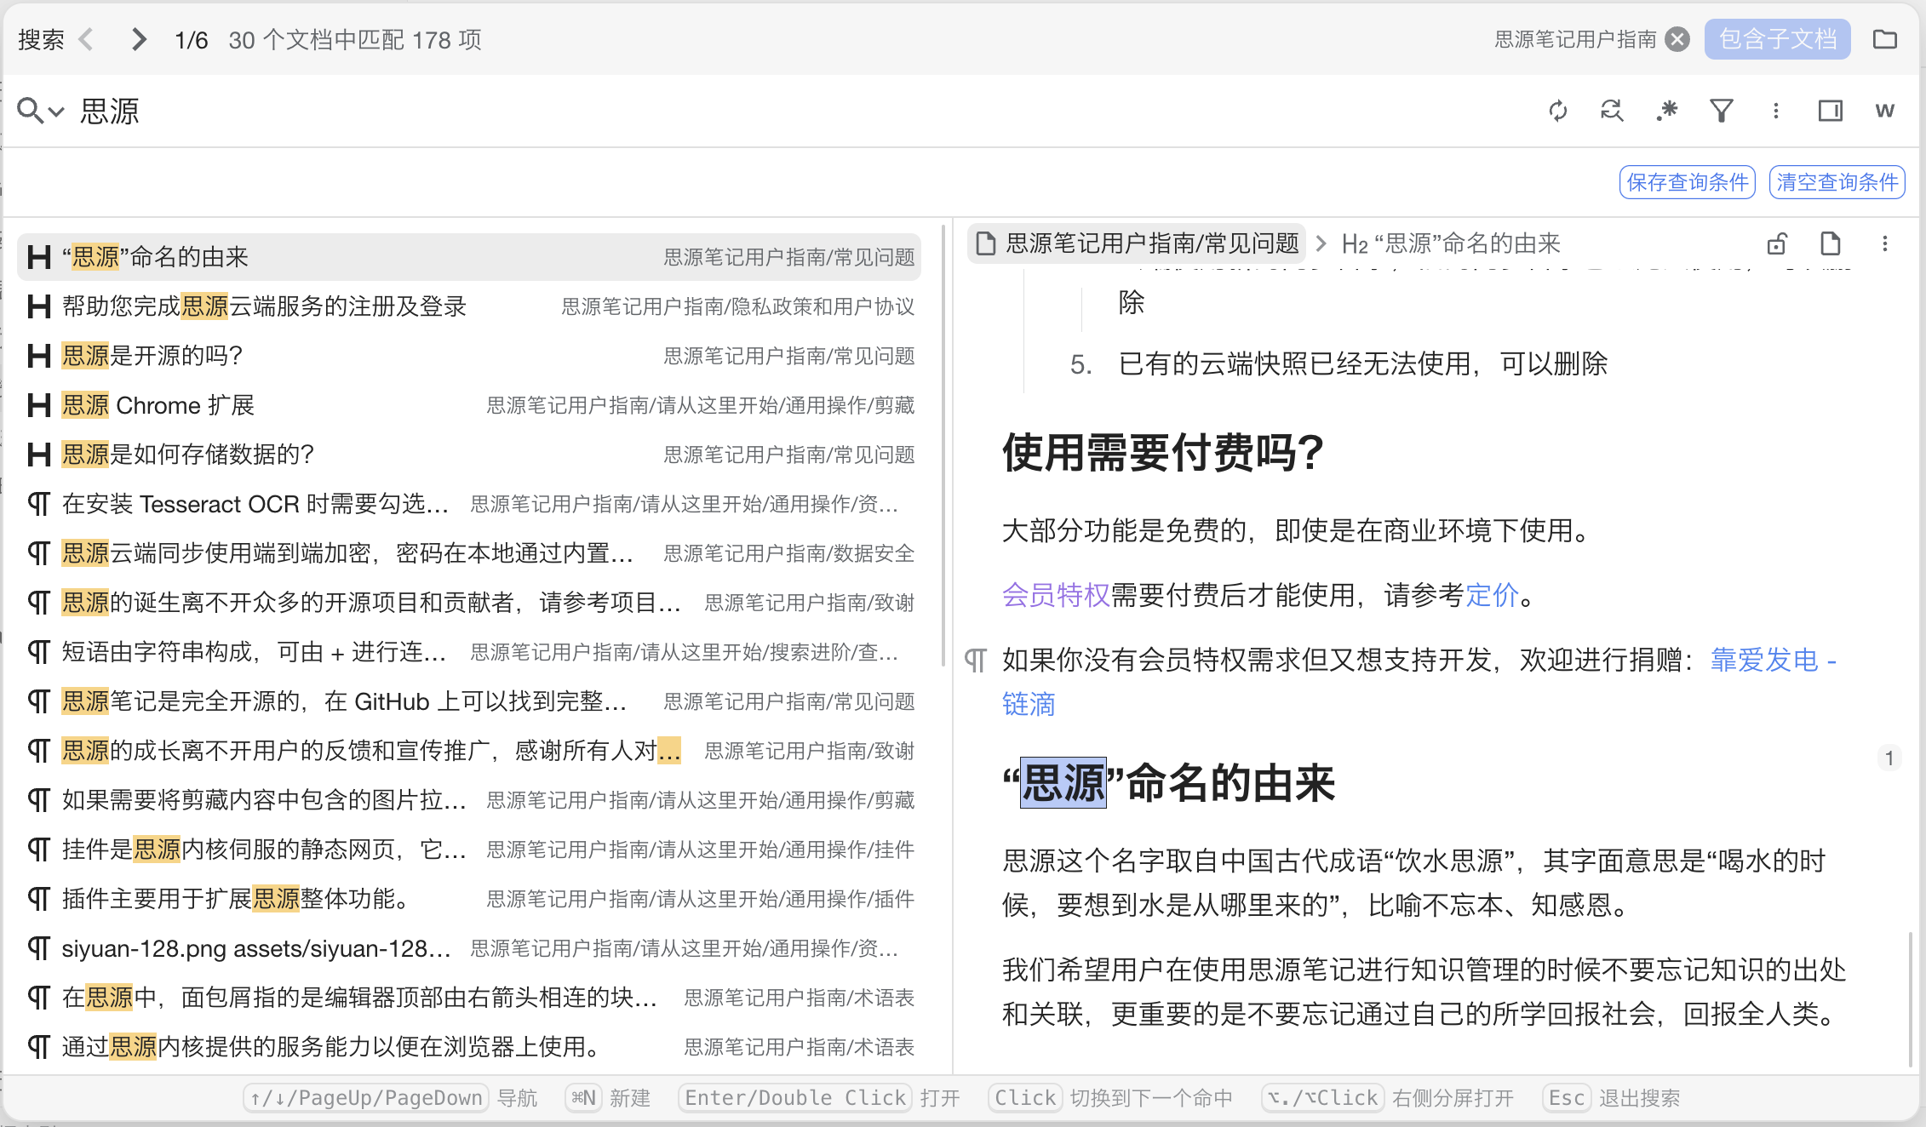Click the 保存查询条件 button
Viewport: 1926px width, 1127px height.
pyautogui.click(x=1687, y=182)
